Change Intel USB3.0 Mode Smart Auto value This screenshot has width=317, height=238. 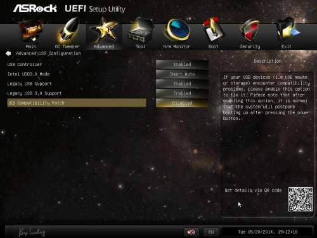182,74
